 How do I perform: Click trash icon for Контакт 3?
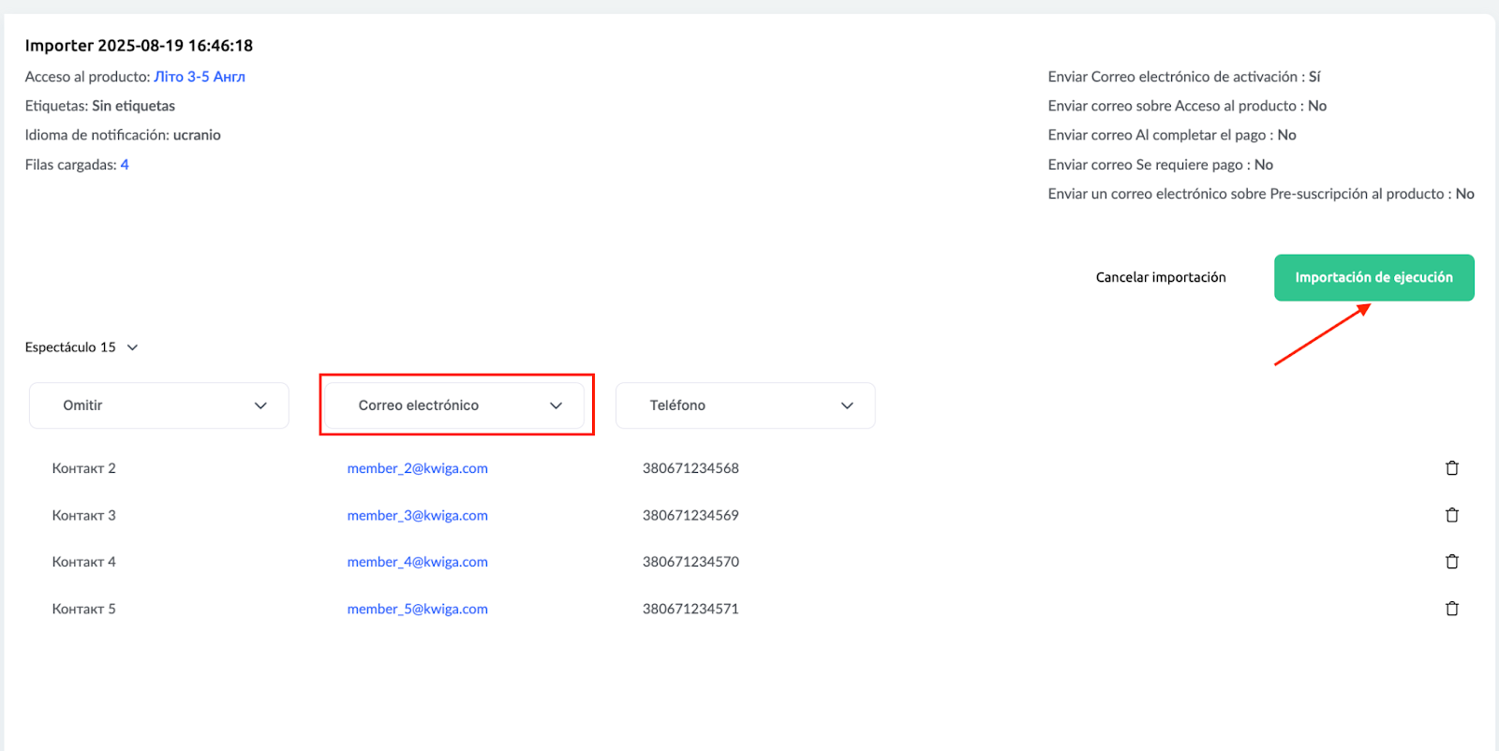click(x=1451, y=515)
